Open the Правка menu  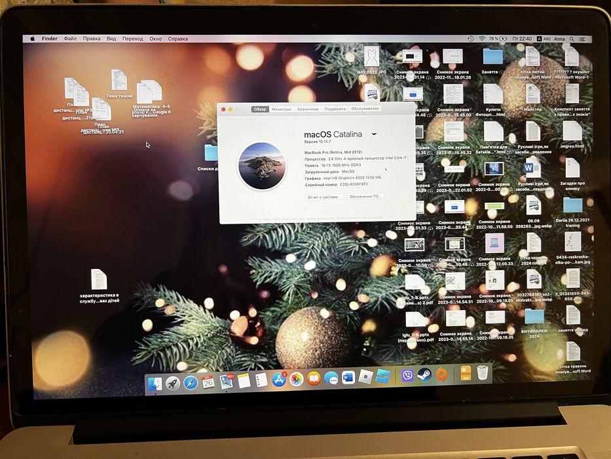92,39
